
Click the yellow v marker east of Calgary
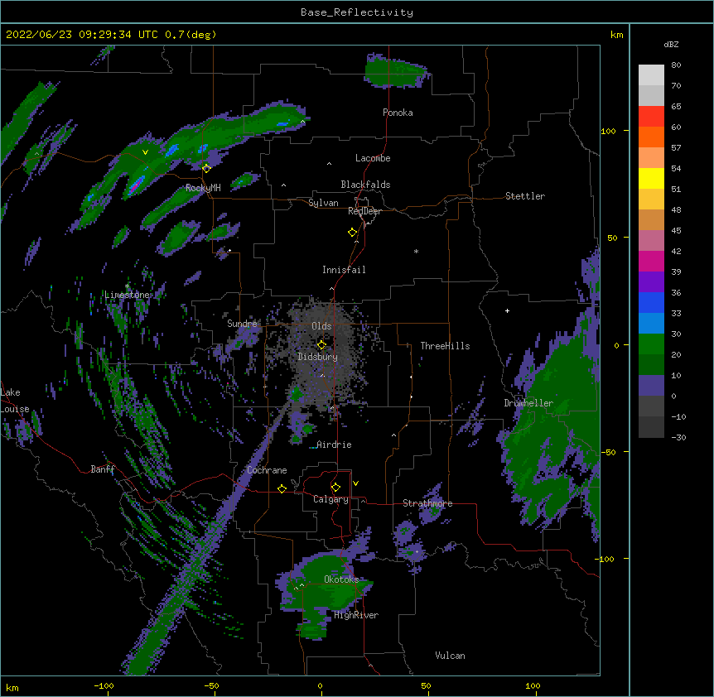click(x=355, y=483)
